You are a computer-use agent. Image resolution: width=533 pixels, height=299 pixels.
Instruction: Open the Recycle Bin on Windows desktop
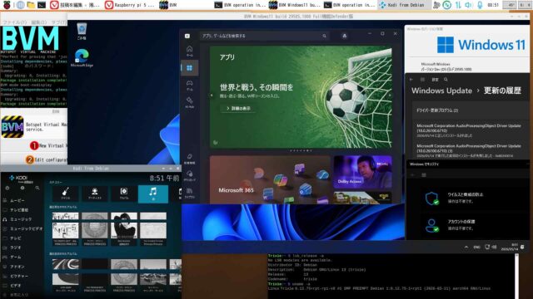click(x=82, y=32)
